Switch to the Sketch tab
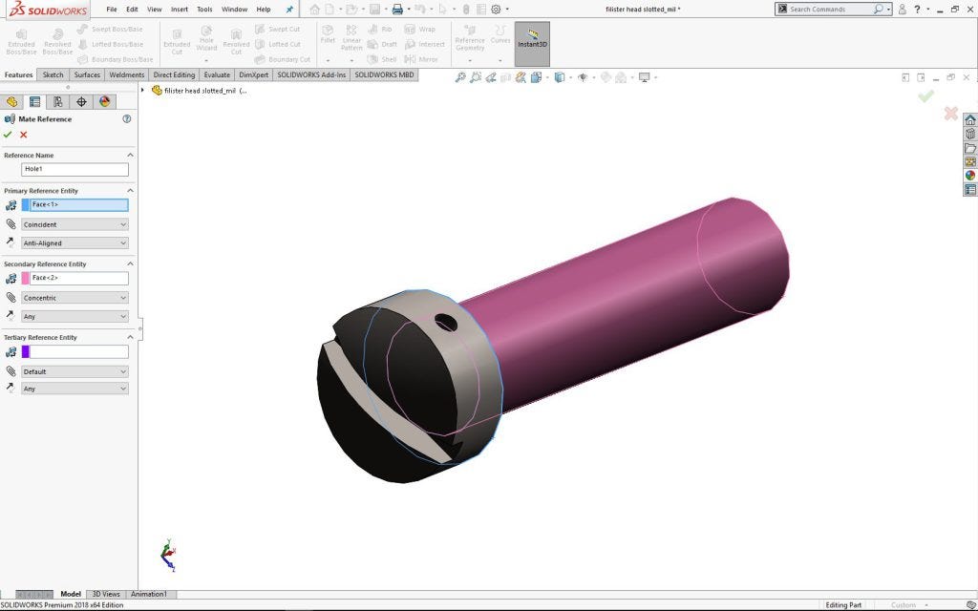Image resolution: width=978 pixels, height=611 pixels. tap(53, 74)
